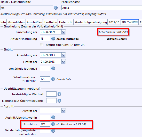Select the Gastschulgenehmigung tab
Image resolution: width=142 pixels, height=137 pixels.
[x=91, y=22]
